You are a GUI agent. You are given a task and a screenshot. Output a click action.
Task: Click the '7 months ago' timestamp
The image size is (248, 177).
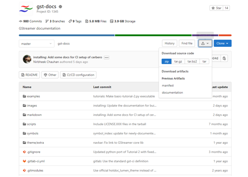click(218, 124)
